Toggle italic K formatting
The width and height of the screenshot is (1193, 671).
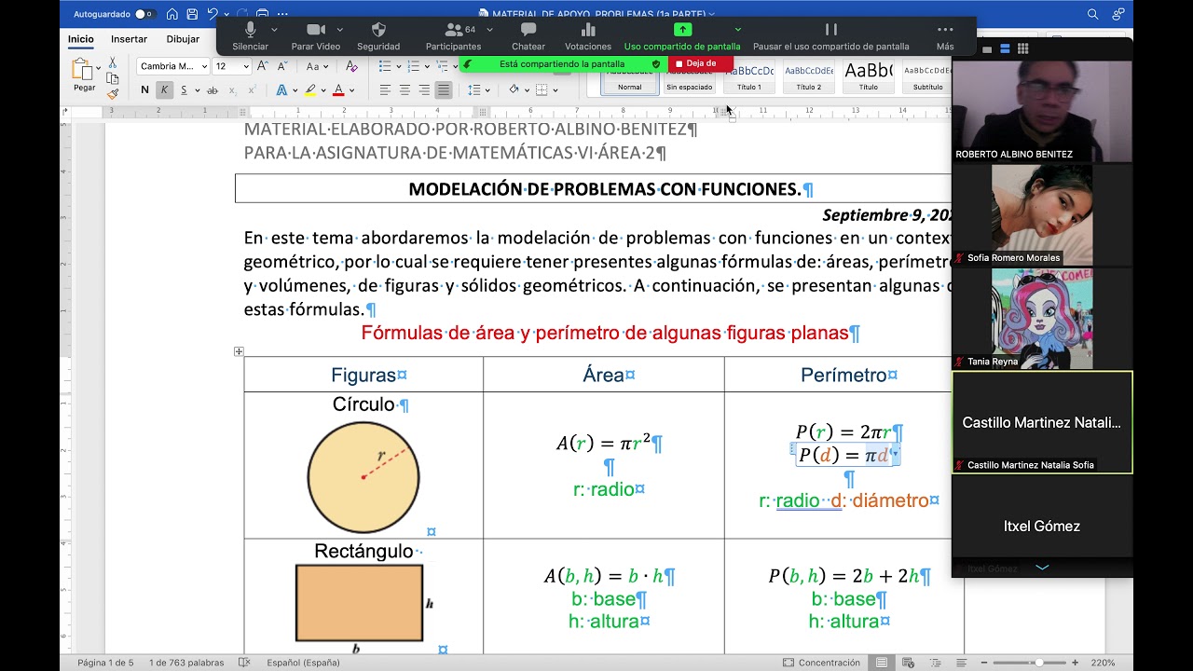coord(164,90)
